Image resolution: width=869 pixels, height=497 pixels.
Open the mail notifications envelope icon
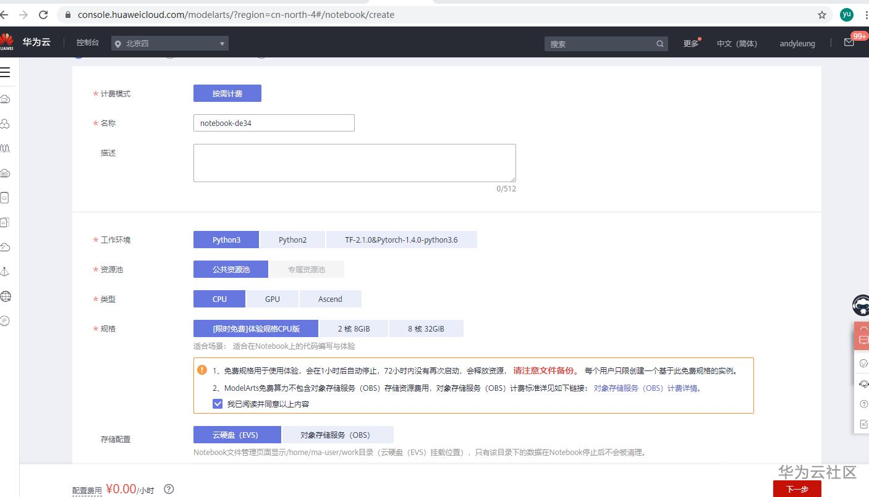click(x=849, y=43)
